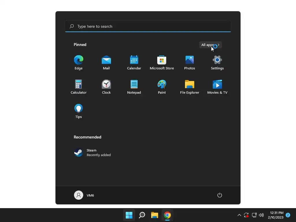This screenshot has height=222, width=296.
Task: Open taskbar Search magnifier
Action: [142, 215]
